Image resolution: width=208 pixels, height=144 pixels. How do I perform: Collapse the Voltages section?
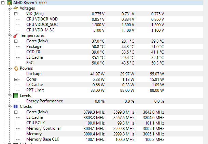pos(9,8)
